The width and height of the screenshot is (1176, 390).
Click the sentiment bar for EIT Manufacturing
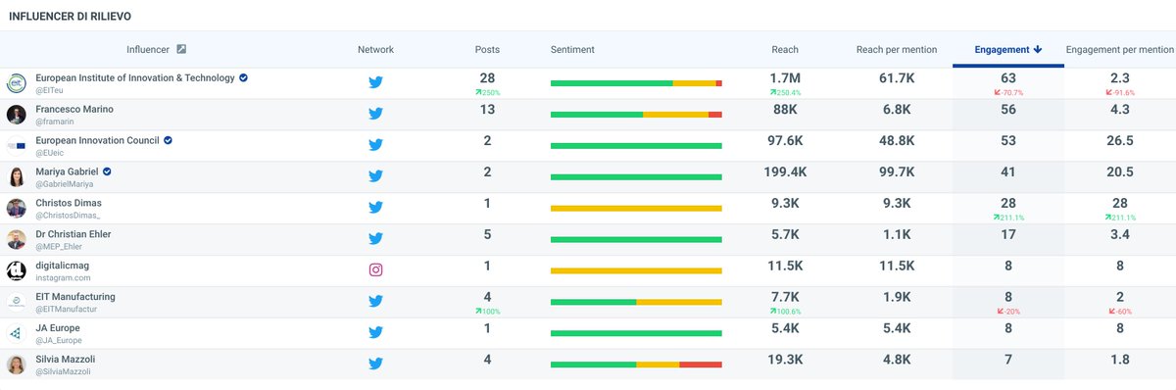click(636, 303)
